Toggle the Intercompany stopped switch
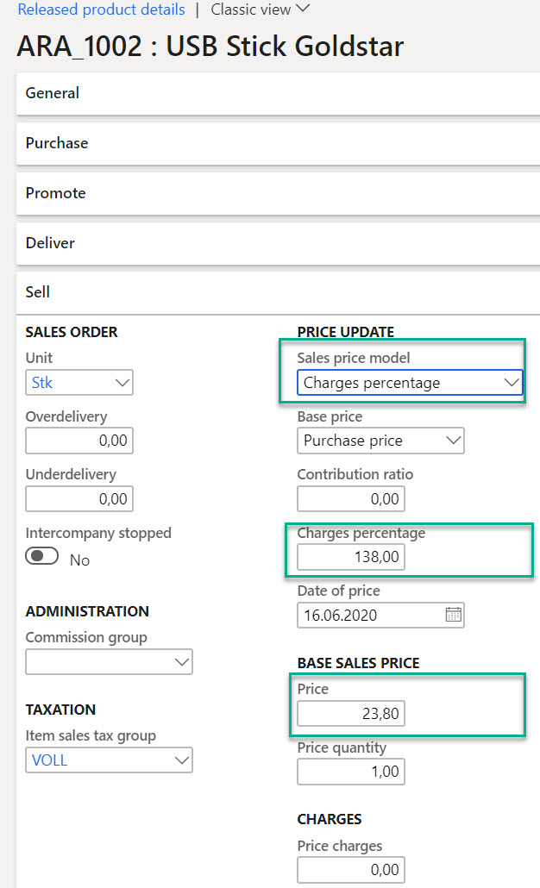540x888 pixels. pos(42,558)
